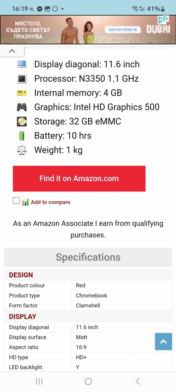Screen dimensions: 176x392
Task: Open the Find it on Amazon.com button
Action: [x=79, y=179]
